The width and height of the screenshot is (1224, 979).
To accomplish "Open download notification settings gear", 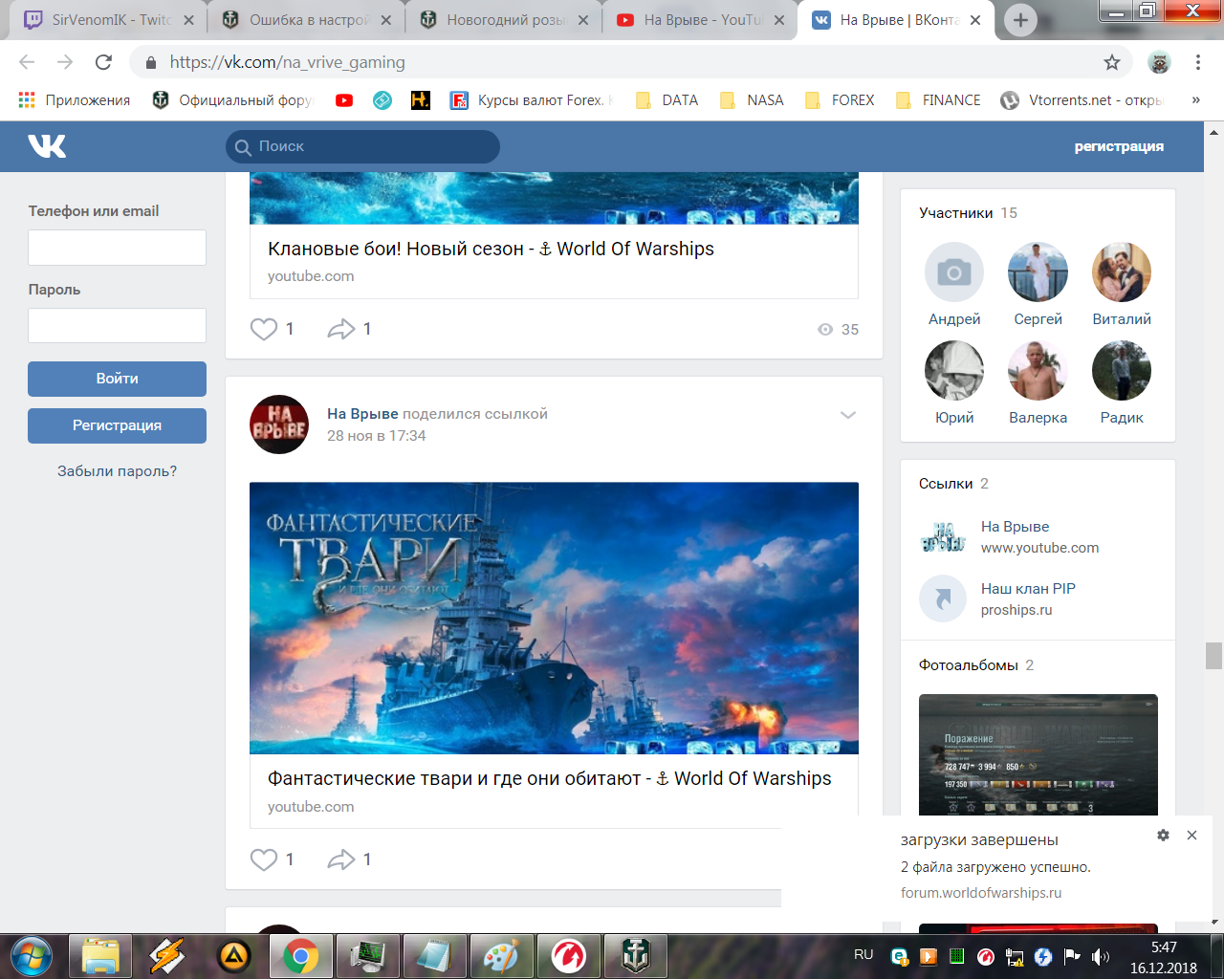I will pos(1163,835).
